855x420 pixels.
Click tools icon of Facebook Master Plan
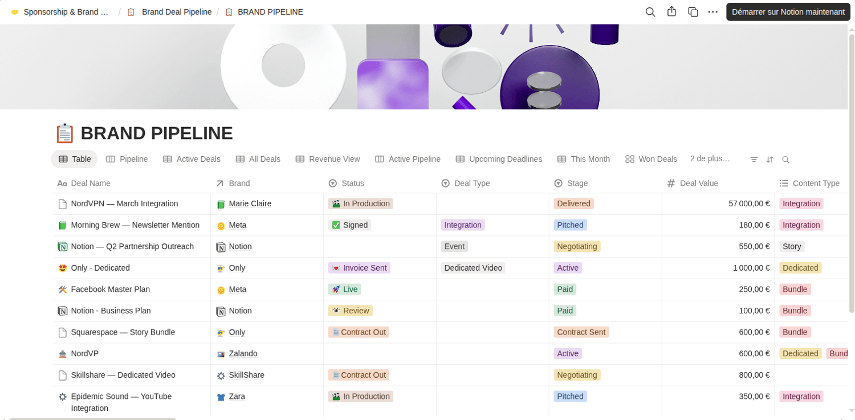[x=63, y=289]
